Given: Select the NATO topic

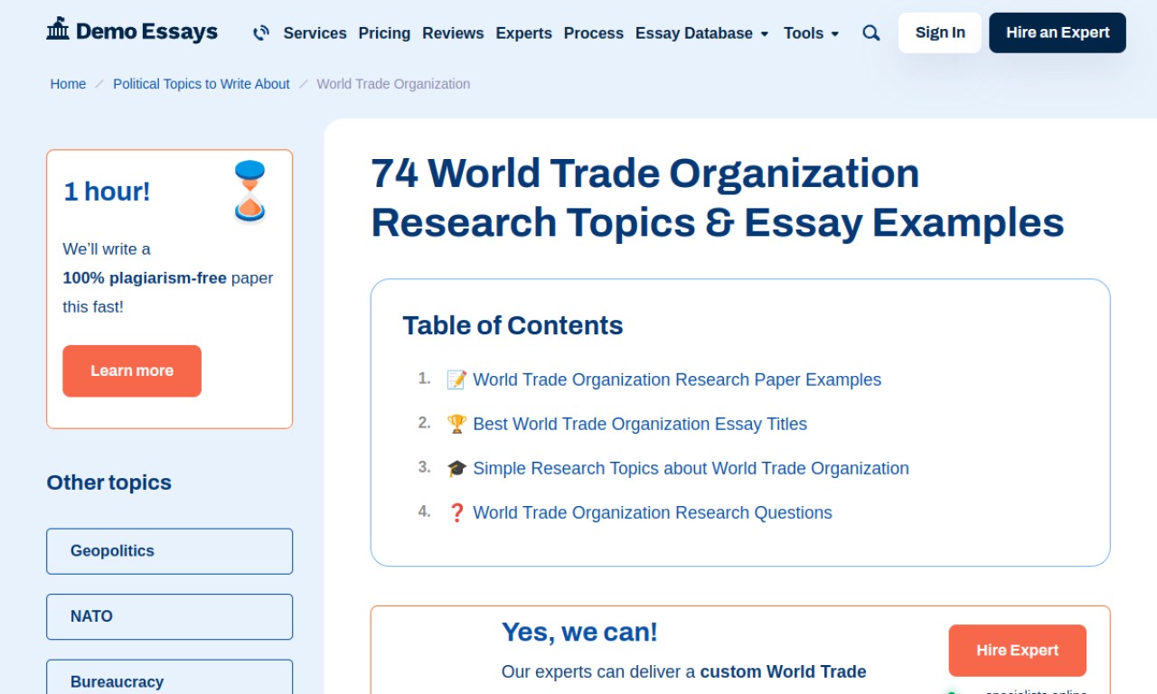Looking at the screenshot, I should [x=170, y=616].
